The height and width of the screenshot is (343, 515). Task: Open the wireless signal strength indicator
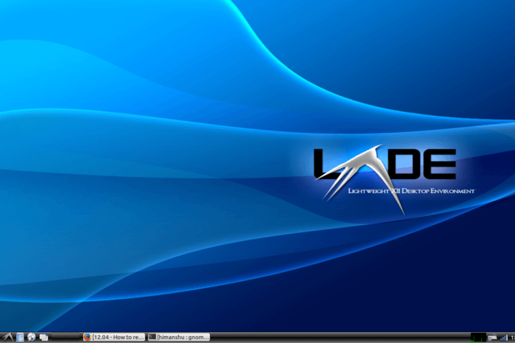[x=504, y=337]
